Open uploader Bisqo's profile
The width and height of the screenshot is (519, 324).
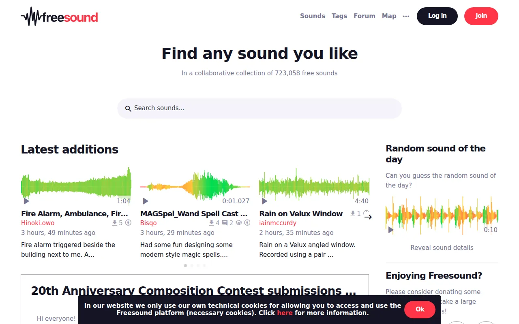148,223
